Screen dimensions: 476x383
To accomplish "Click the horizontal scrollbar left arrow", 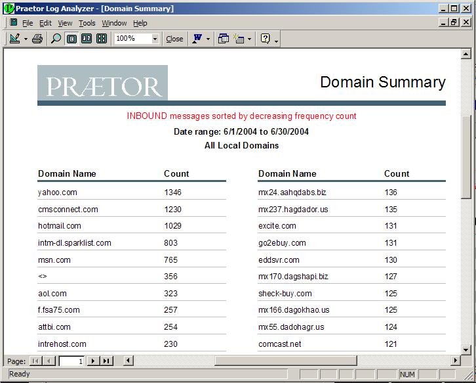I will tap(128, 361).
